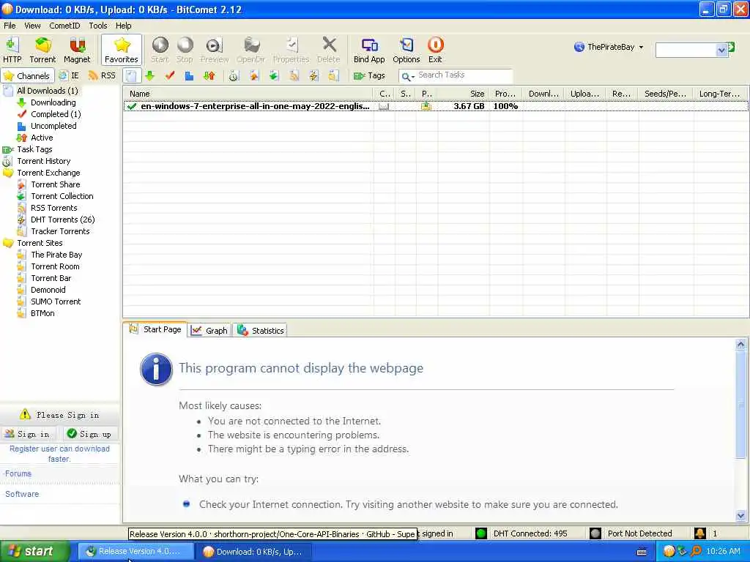Viewport: 750px width, 562px height.
Task: Click the Stop task toolbar icon
Action: (185, 50)
